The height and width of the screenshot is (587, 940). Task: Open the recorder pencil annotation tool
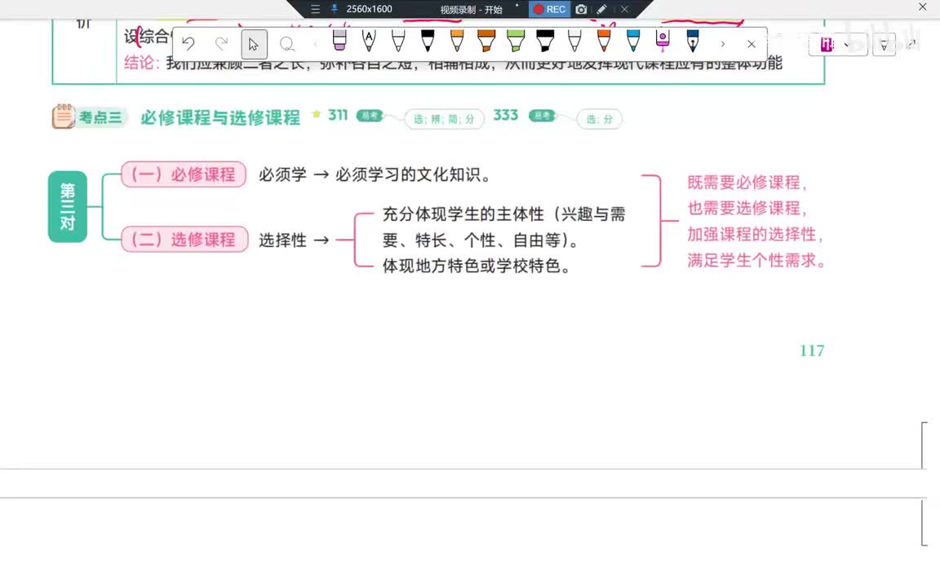tap(601, 9)
